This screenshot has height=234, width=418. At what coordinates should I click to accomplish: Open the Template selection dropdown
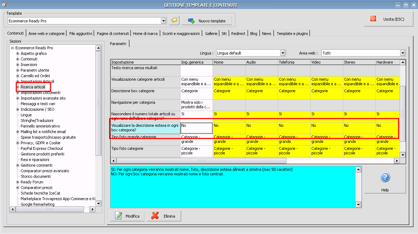pyautogui.click(x=163, y=21)
